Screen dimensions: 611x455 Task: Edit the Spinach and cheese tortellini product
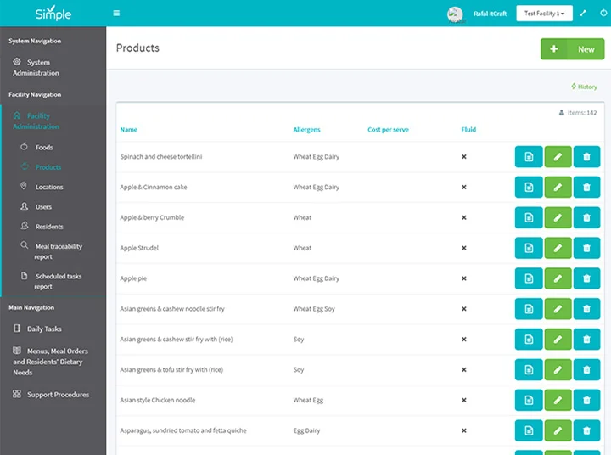558,157
